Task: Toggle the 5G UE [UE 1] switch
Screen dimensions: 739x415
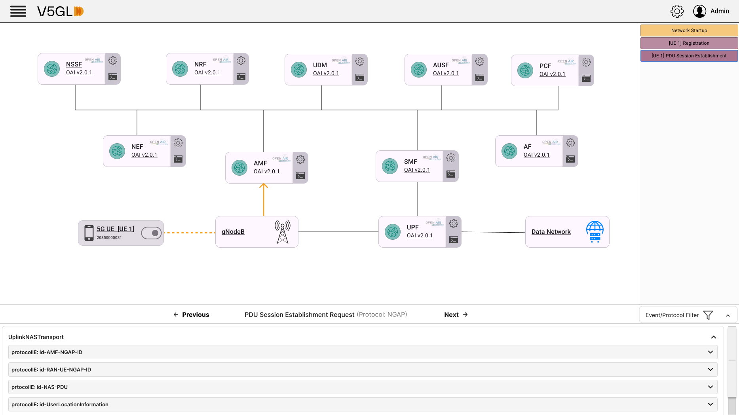Action: click(x=152, y=233)
